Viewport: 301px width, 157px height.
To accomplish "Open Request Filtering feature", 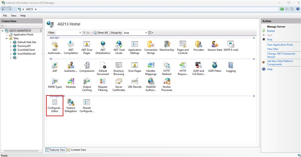I will click(103, 85).
